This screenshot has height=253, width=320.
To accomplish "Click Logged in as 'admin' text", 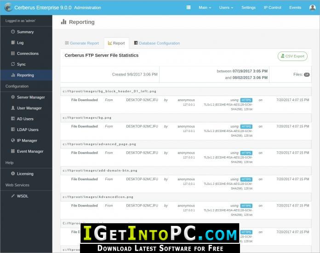I will click(x=20, y=21).
